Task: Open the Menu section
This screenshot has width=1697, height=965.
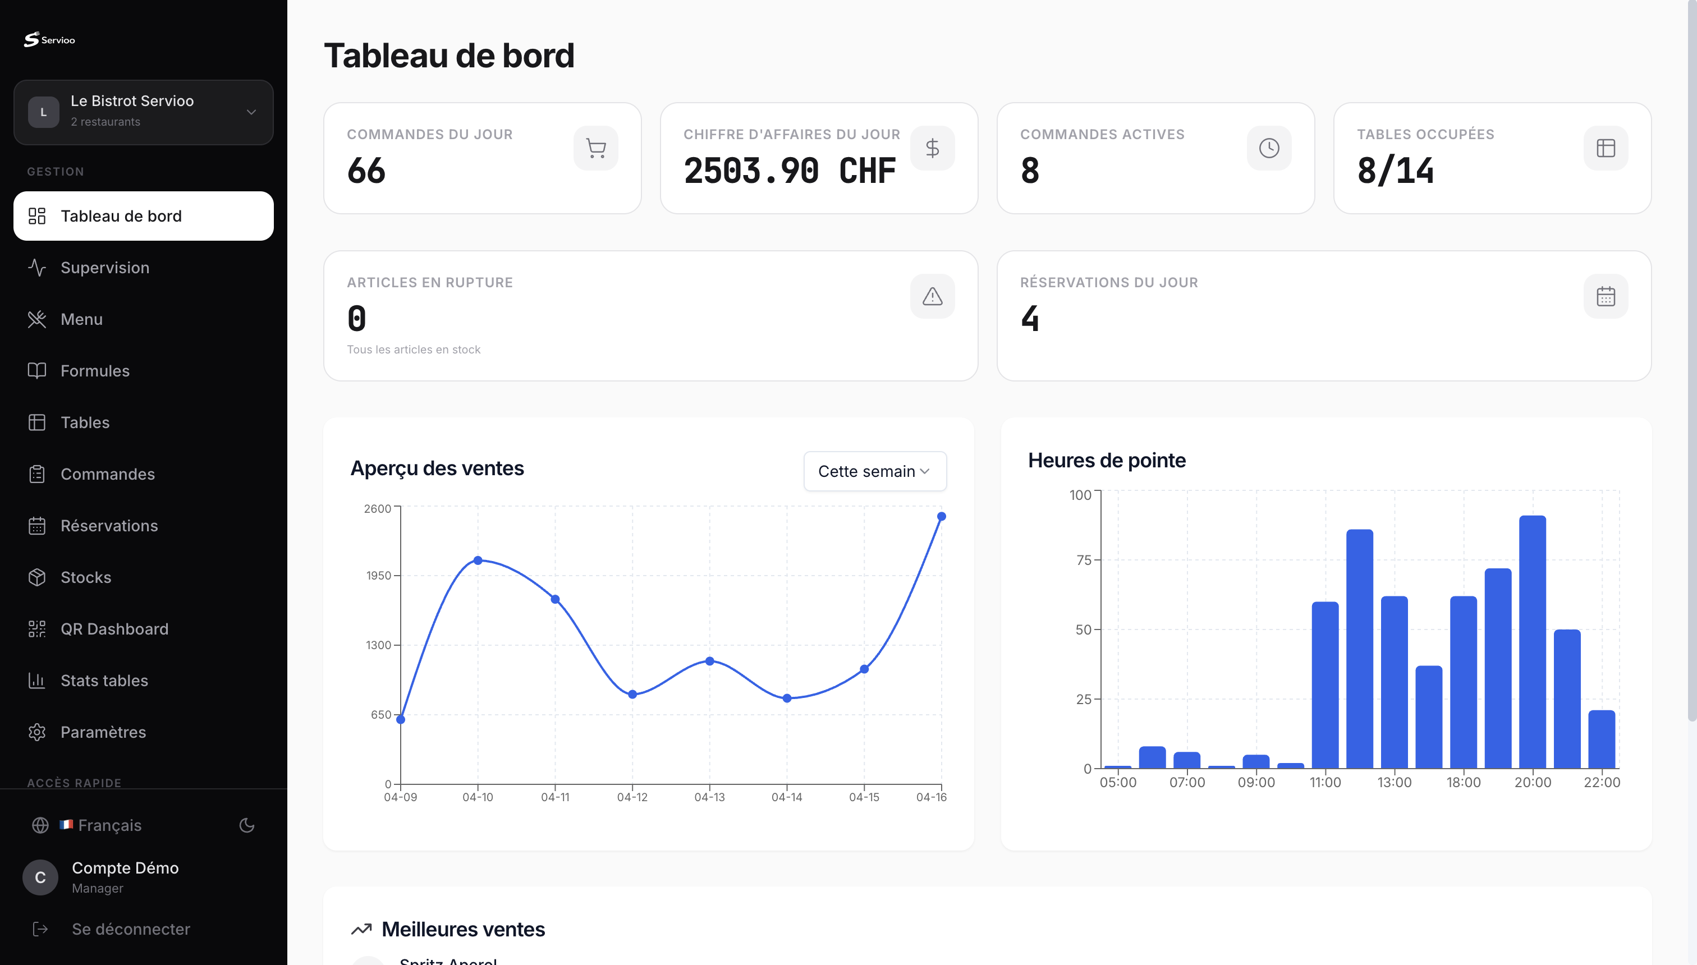Action: 143,319
